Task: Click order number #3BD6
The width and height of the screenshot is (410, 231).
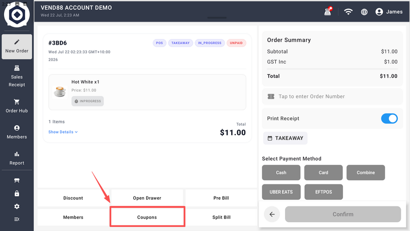Action: [57, 43]
